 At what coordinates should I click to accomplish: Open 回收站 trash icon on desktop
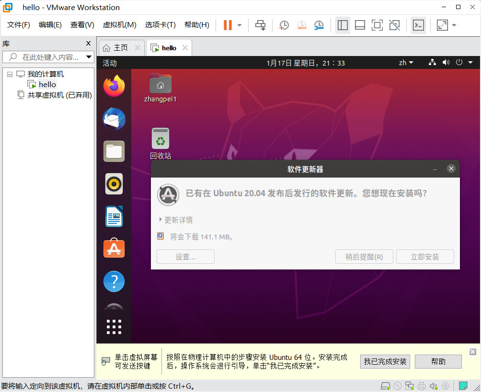160,144
